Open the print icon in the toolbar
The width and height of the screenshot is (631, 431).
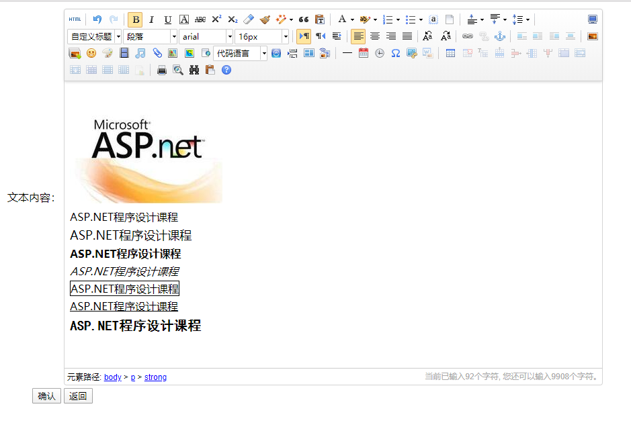click(x=161, y=70)
